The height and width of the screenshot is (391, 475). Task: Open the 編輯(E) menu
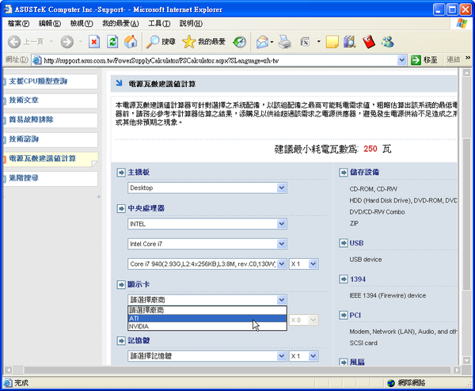coord(50,23)
